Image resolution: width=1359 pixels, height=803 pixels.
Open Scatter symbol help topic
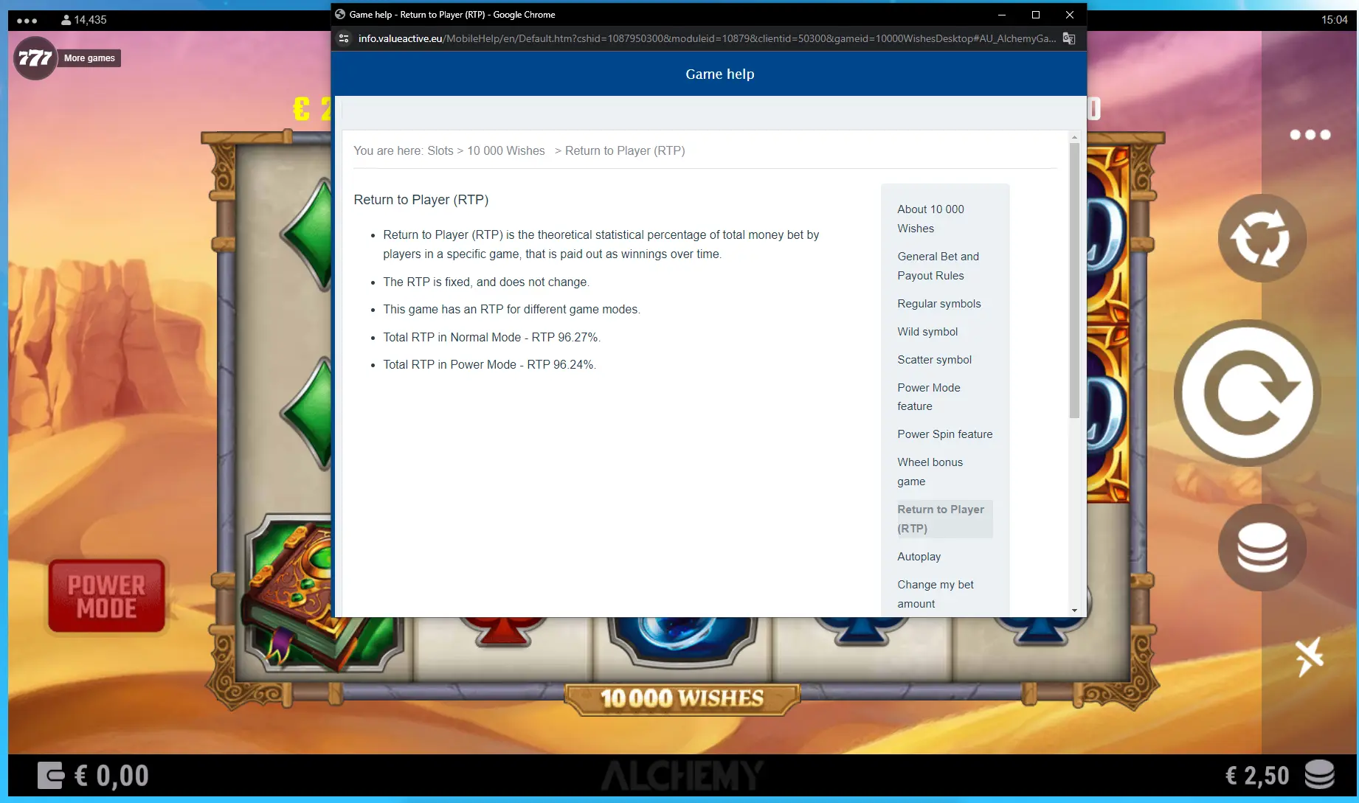coord(934,360)
